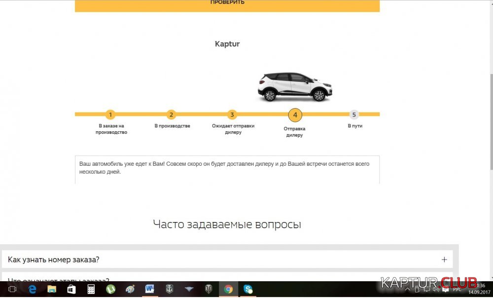The image size is (493, 298).
Task: Open Skype from taskbar
Action: point(248,289)
